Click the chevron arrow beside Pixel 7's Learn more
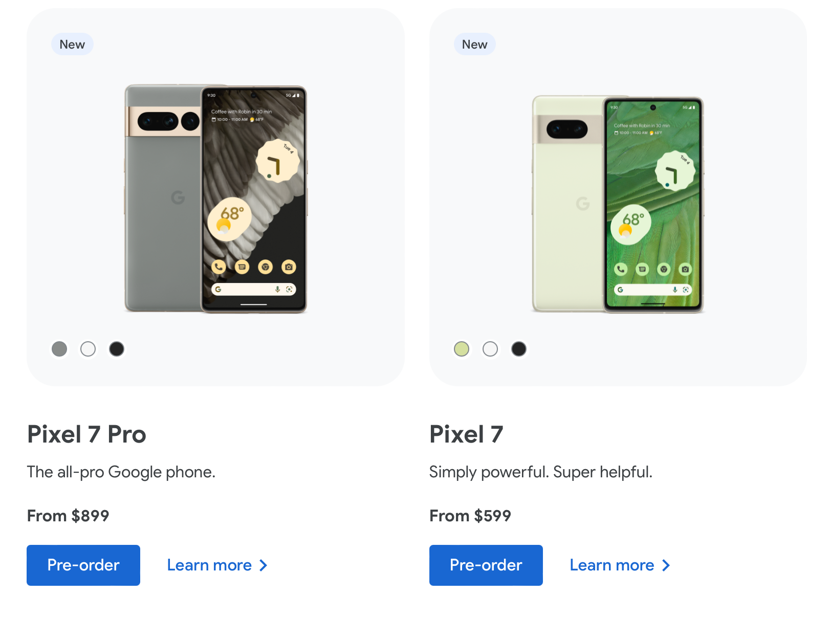Image resolution: width=829 pixels, height=617 pixels. 666,565
